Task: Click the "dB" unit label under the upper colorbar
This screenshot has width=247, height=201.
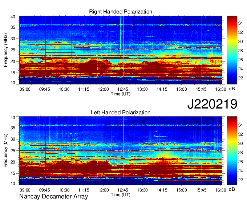Action: [232, 89]
